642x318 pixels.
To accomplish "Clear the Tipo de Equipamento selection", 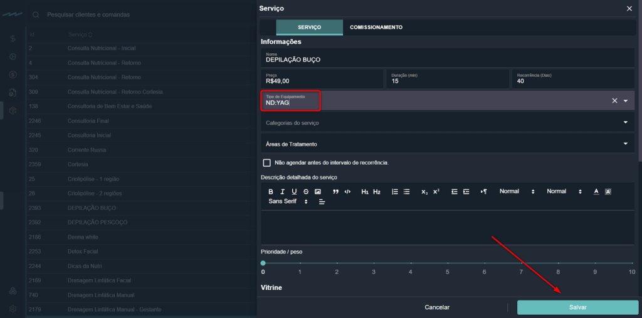I will [614, 101].
